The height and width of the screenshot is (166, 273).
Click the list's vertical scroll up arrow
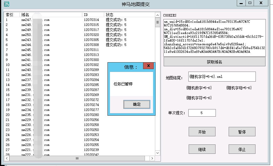click(x=157, y=15)
